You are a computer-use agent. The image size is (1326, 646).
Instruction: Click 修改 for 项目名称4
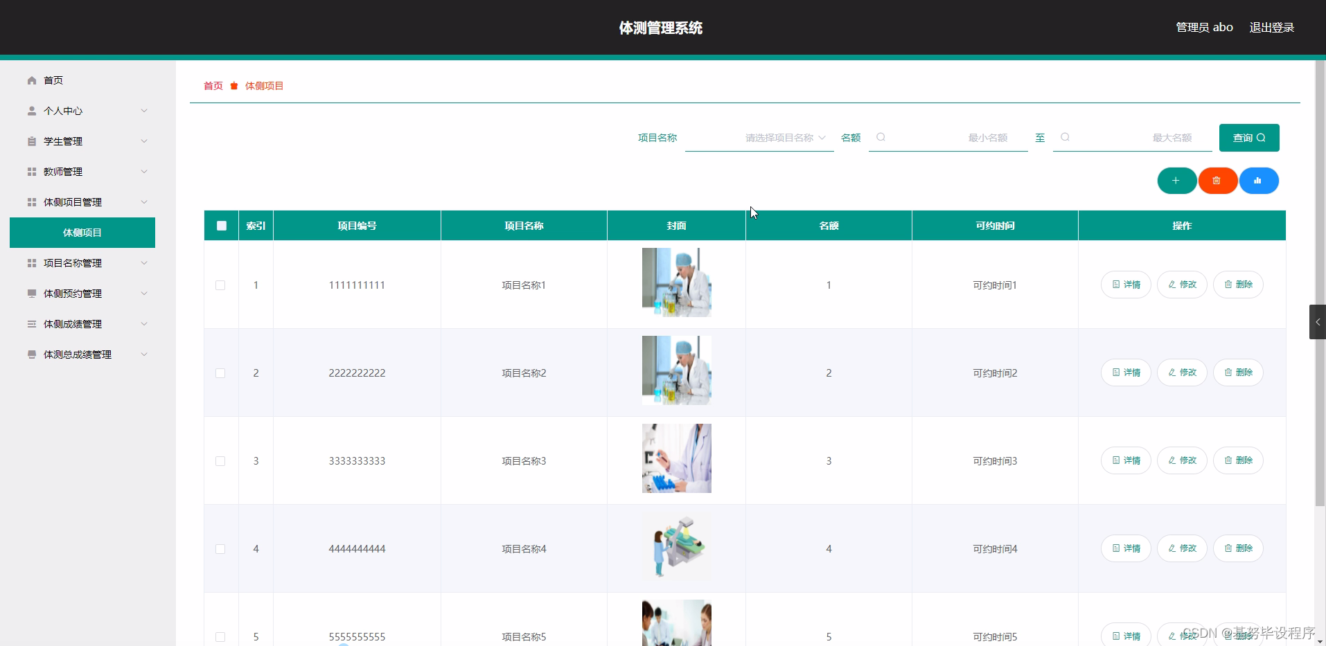pos(1182,548)
